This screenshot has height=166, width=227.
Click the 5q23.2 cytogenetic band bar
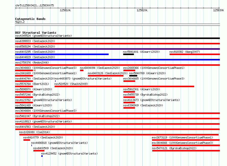tap(117, 25)
